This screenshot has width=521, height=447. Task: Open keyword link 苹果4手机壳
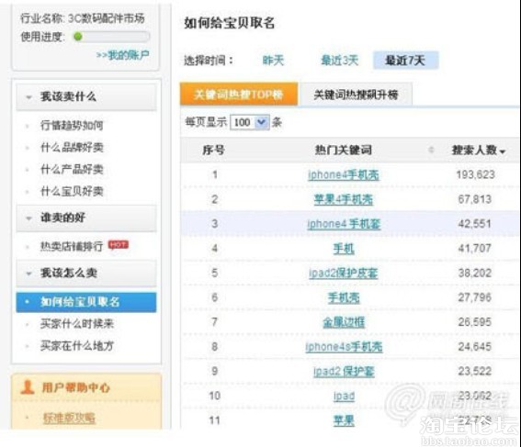click(344, 199)
